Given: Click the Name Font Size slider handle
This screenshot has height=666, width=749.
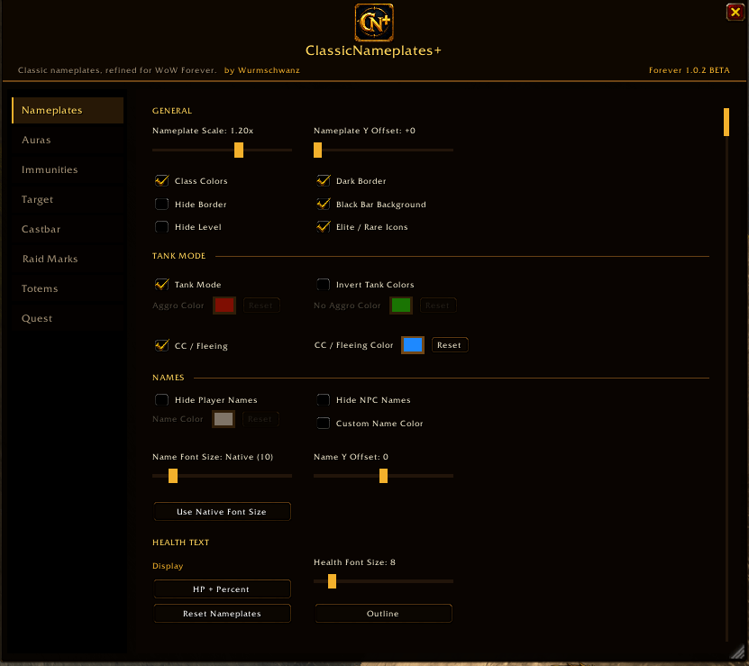Looking at the screenshot, I should (173, 476).
